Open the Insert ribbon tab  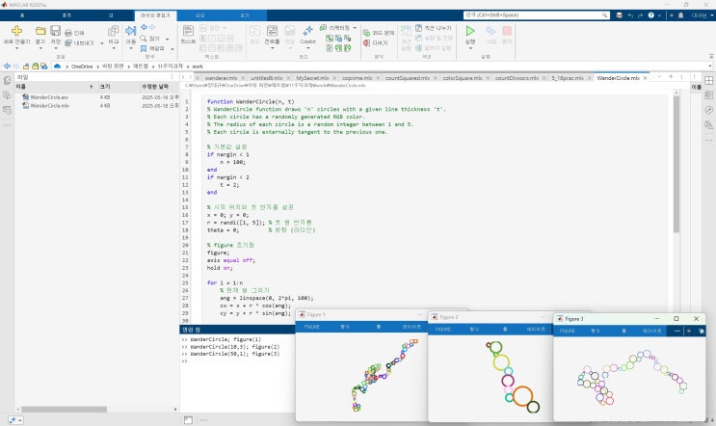[x=200, y=15]
